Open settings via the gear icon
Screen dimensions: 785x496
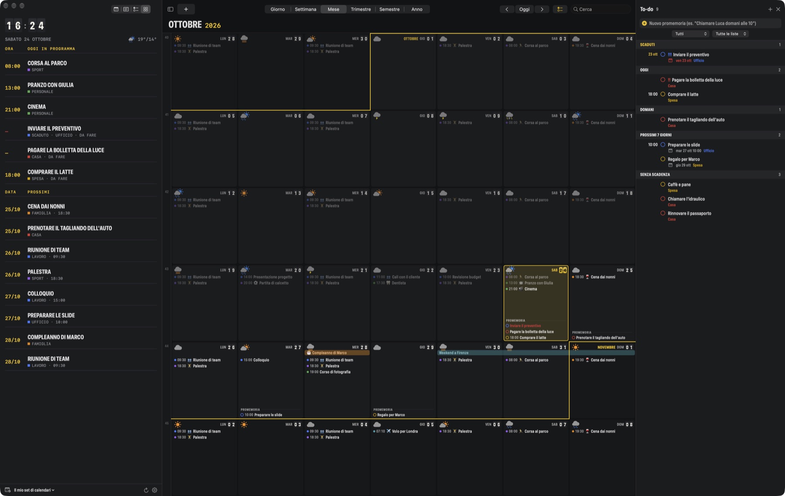tap(154, 490)
